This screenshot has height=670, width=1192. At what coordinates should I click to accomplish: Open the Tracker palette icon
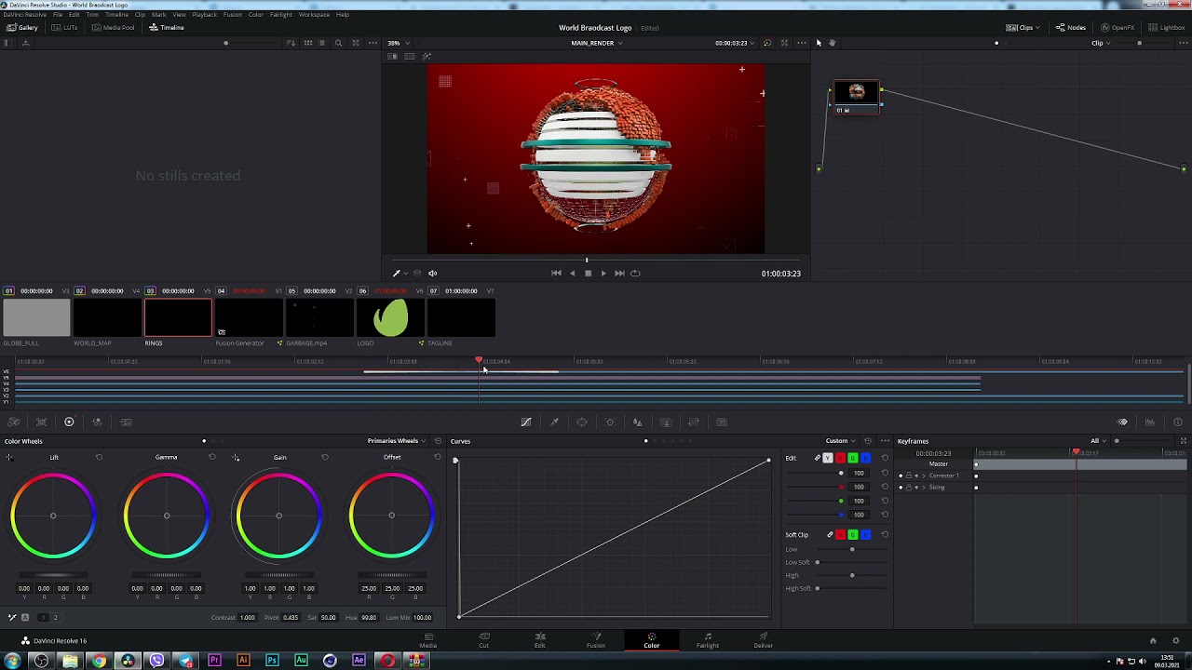pyautogui.click(x=610, y=422)
